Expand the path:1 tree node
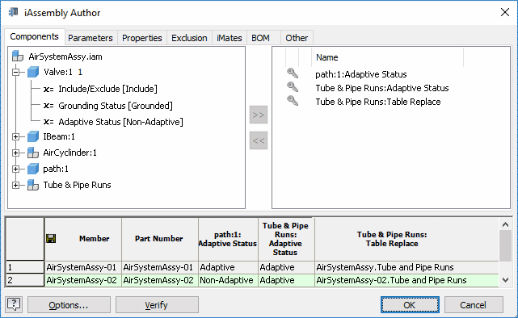Viewport: 518px width, 318px height. [16, 169]
